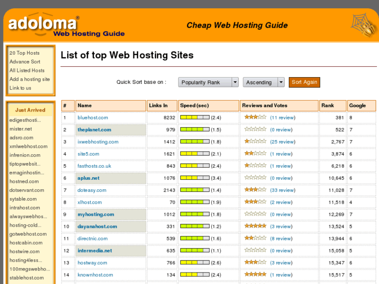The image size is (379, 284).
Task: Open dotservant.com in Just Arrived list
Action: (27, 190)
